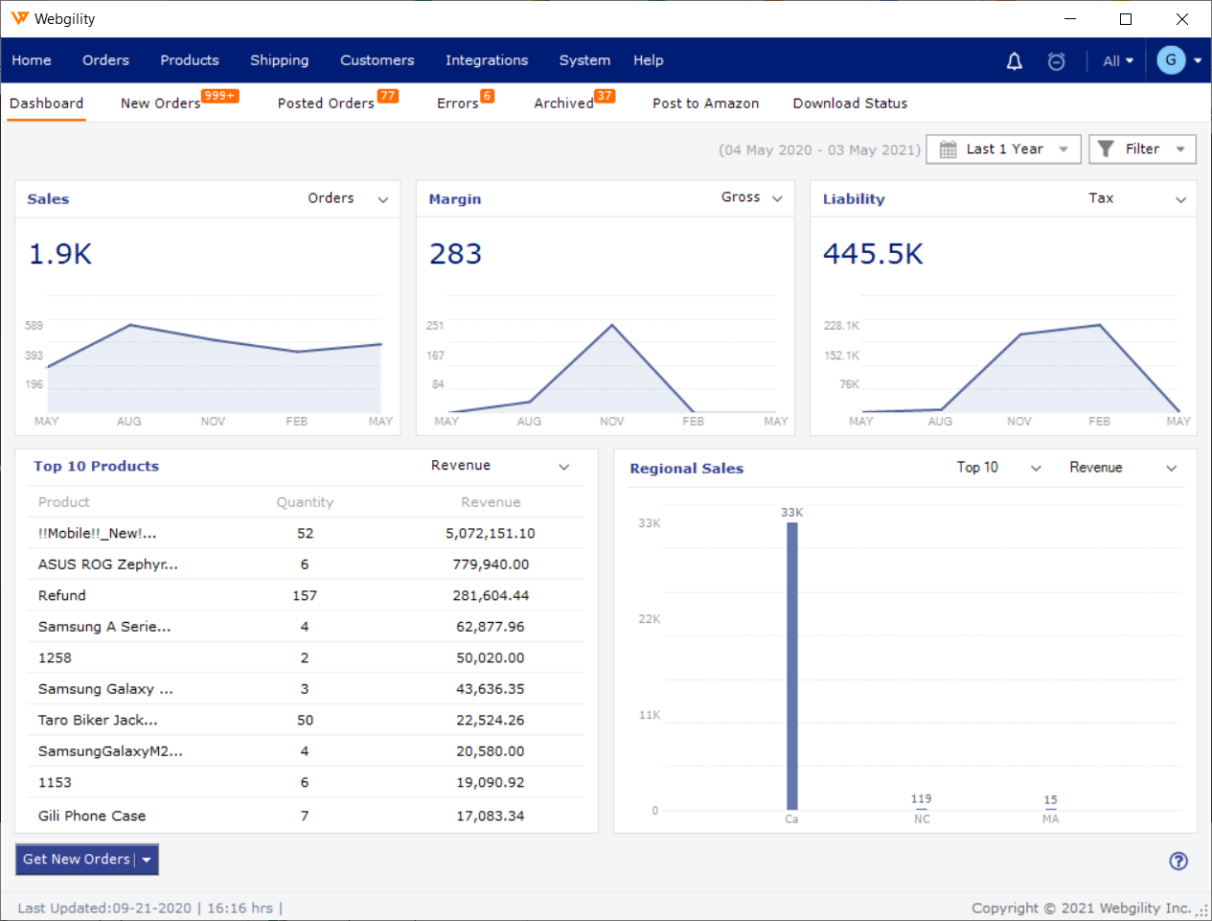Switch Liability chart from Tax view
1212x921 pixels.
coord(1179,197)
